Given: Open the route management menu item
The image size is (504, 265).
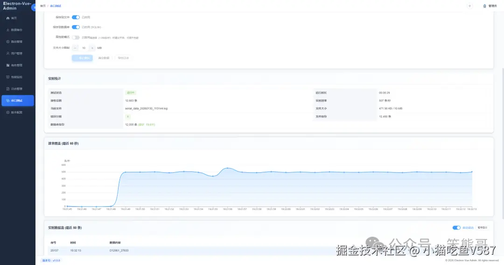Looking at the screenshot, I should pos(18,42).
